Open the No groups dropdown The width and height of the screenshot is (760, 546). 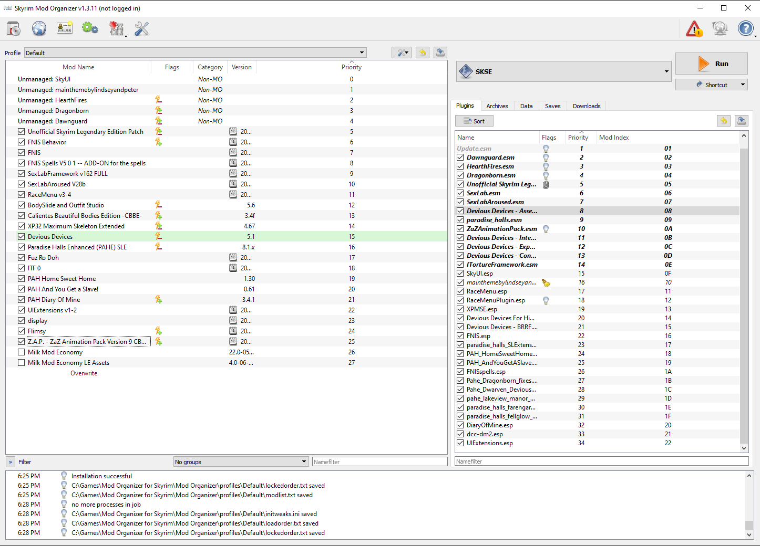(x=241, y=461)
